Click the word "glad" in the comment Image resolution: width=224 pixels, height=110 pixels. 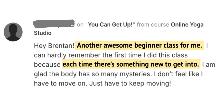tap(40, 74)
